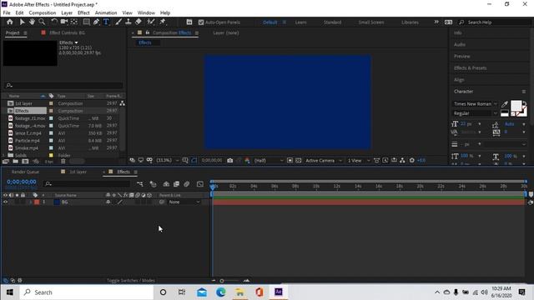Viewport: 534px width, 300px height.
Task: Toggle mask and shape path visibility
Action: click(194, 160)
